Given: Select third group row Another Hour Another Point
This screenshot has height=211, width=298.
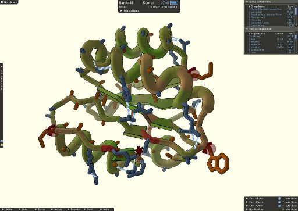Looking at the screenshot, I should (x=271, y=15).
